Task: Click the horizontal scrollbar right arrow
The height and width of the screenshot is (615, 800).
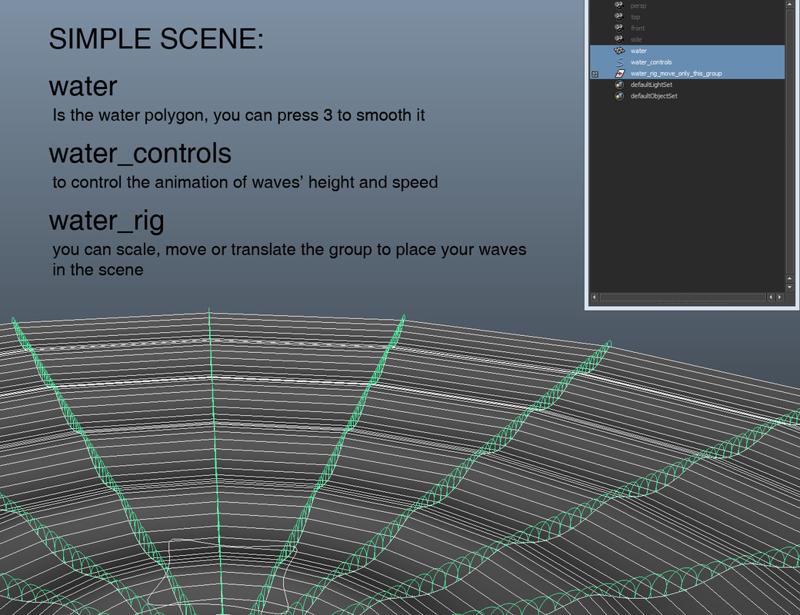Action: [x=779, y=297]
